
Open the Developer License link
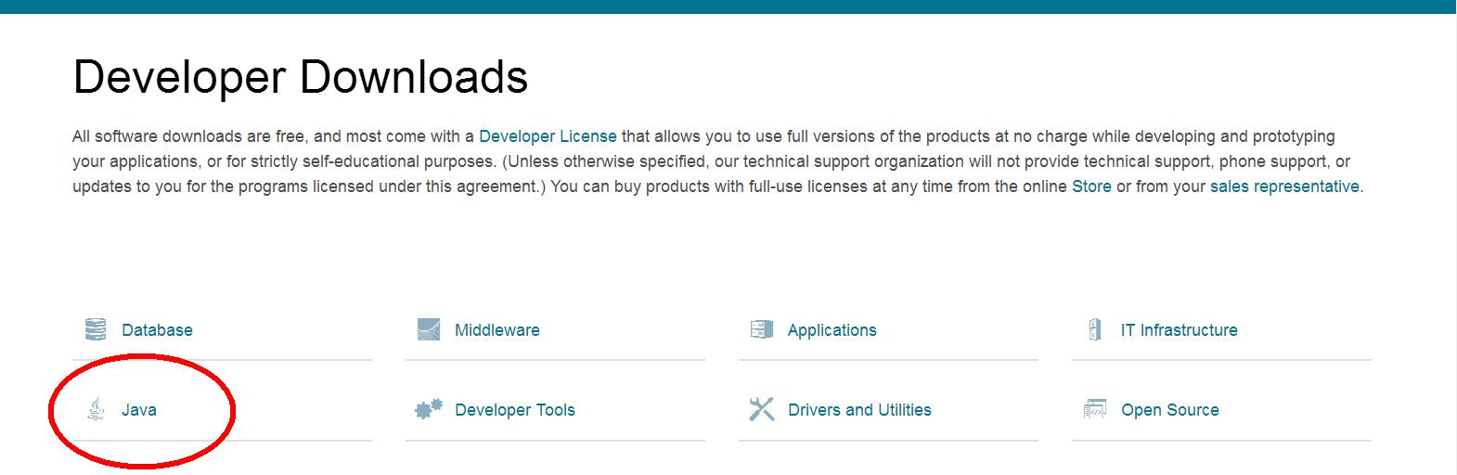click(548, 136)
